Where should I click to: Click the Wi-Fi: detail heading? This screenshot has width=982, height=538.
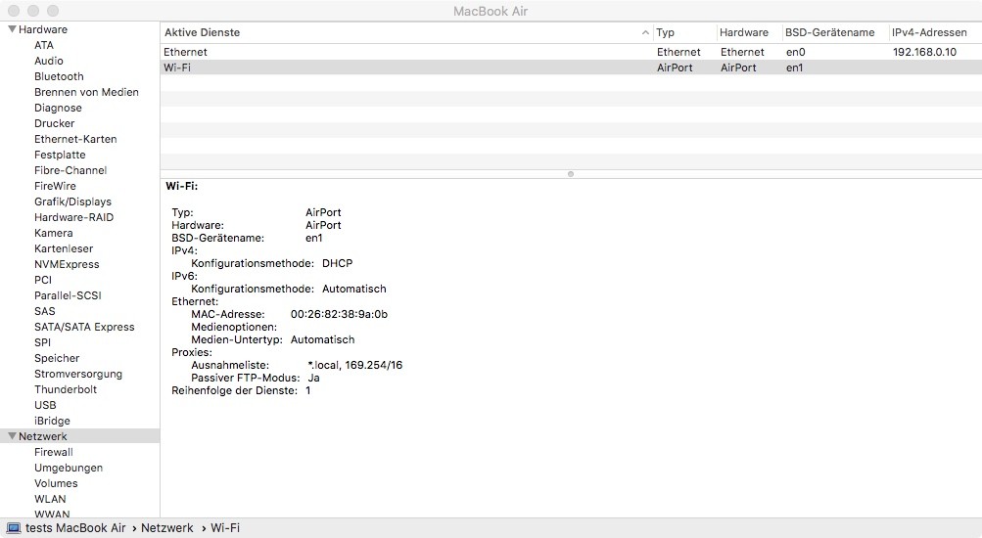[x=182, y=186]
